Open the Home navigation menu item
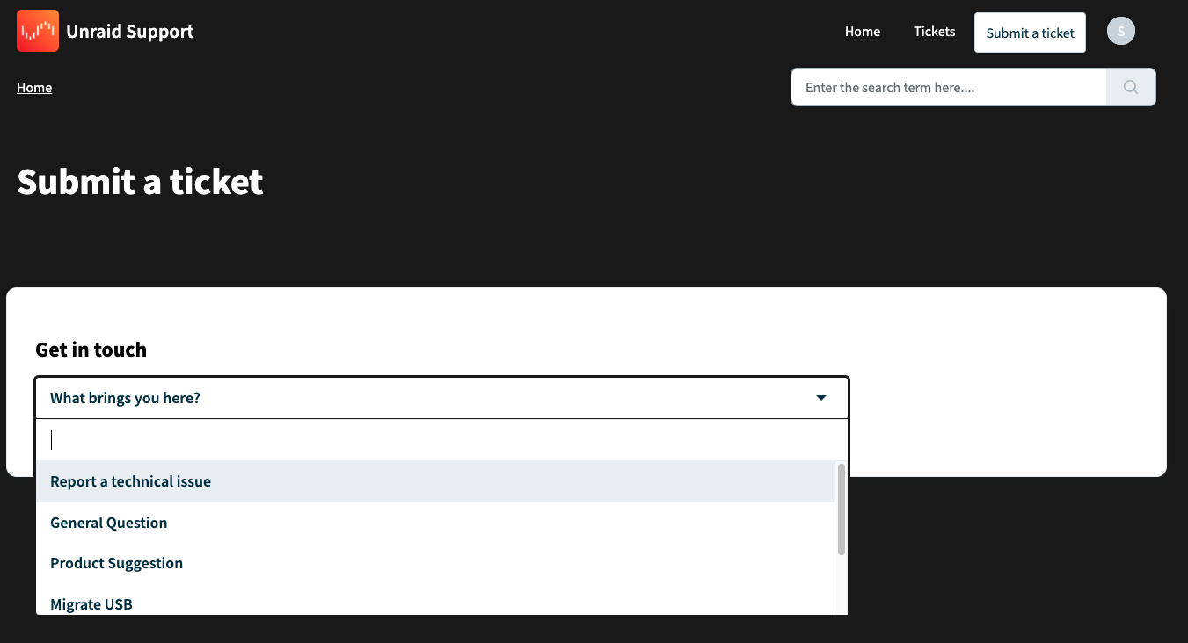This screenshot has width=1188, height=643. pos(862,31)
